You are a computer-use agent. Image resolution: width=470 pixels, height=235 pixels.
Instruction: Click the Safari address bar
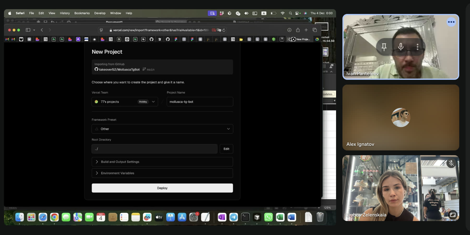click(162, 30)
